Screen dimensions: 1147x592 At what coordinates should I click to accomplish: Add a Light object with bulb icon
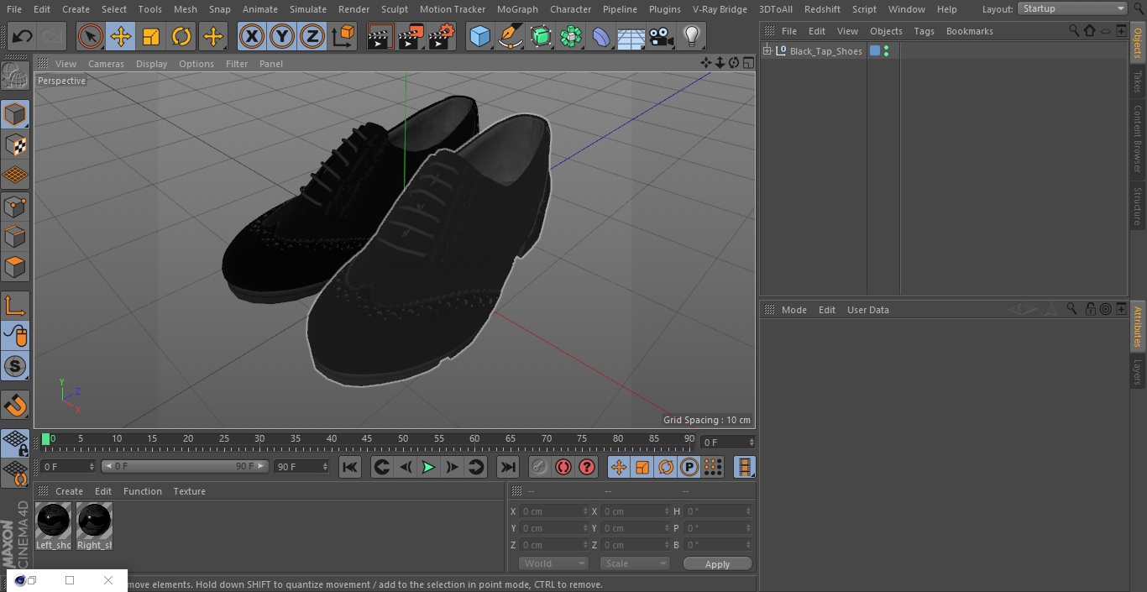pos(691,37)
